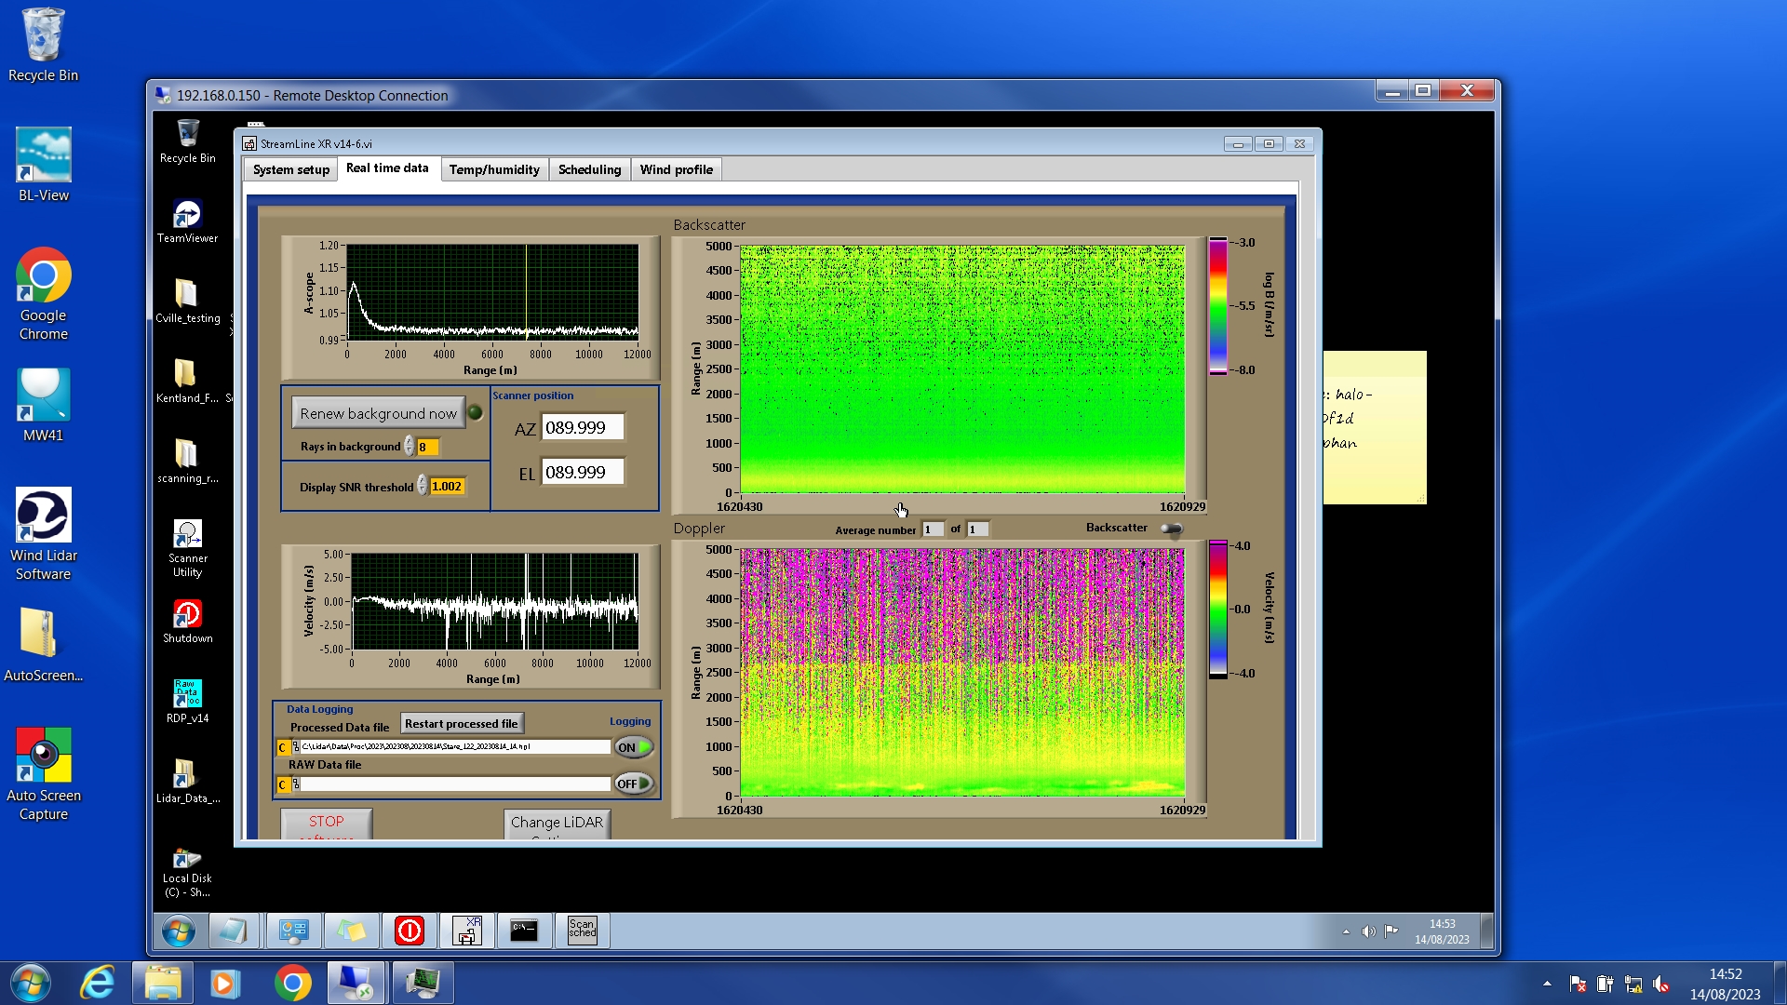Switch to the Wind profile tab
This screenshot has height=1005, width=1787.
pos(676,169)
